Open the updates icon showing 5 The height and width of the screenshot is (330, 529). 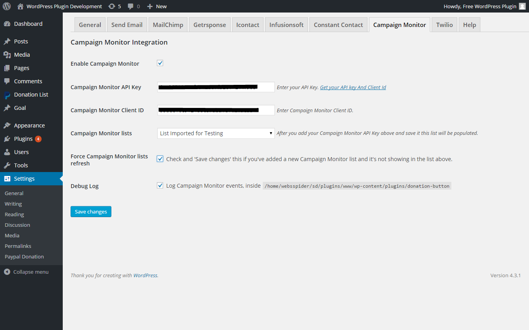point(112,6)
